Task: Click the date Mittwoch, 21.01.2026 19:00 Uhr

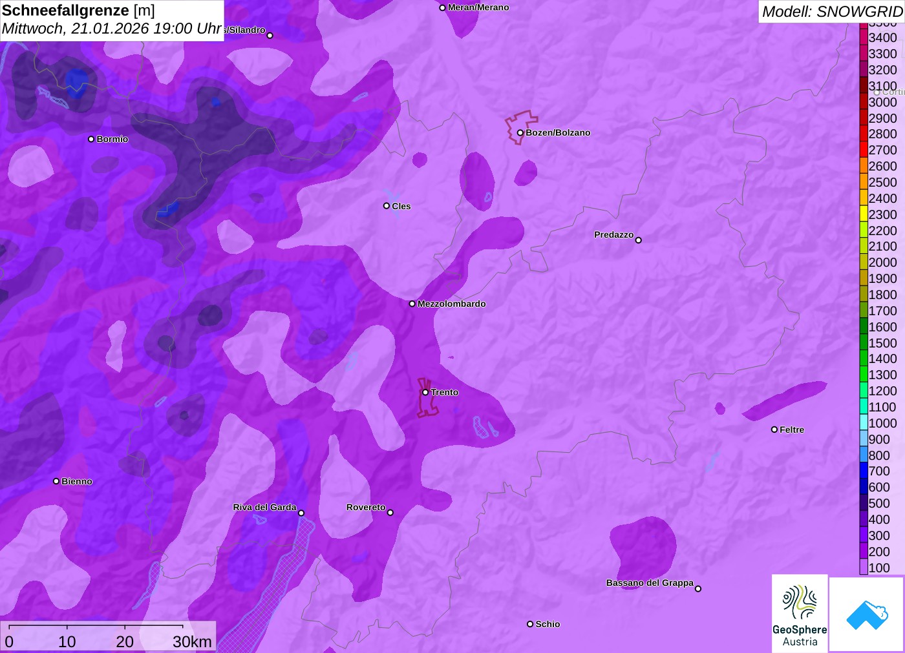Action: tap(112, 29)
